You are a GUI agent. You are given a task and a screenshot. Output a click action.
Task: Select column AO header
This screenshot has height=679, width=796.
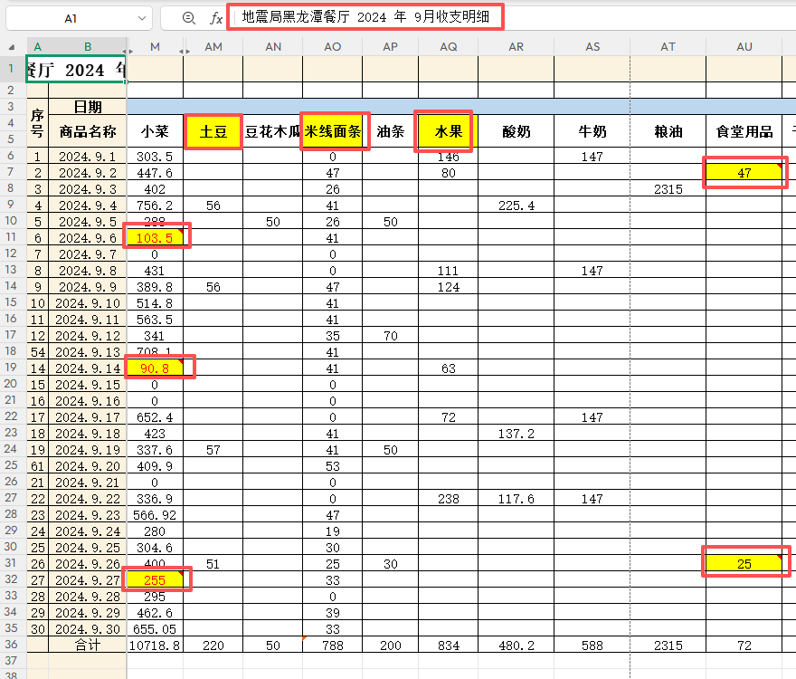coord(332,46)
